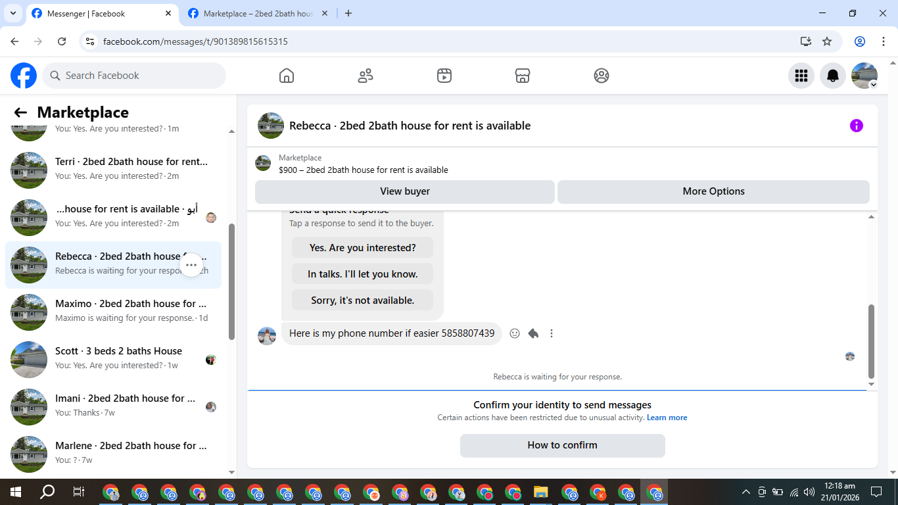
Task: Click the volume icon in the system tray
Action: point(809,492)
